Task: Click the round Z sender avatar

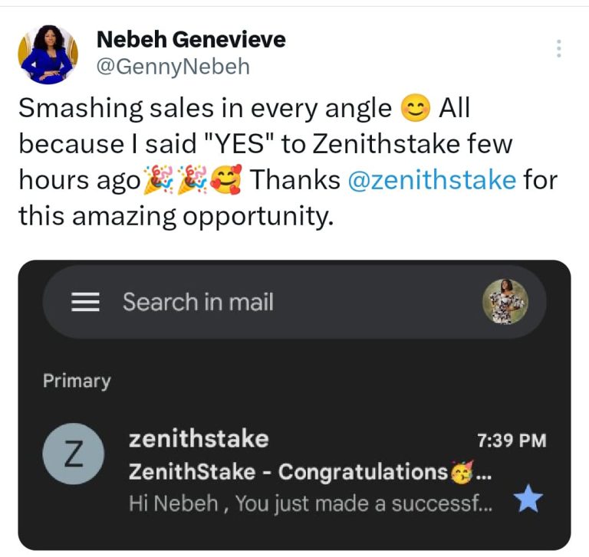Action: point(72,453)
